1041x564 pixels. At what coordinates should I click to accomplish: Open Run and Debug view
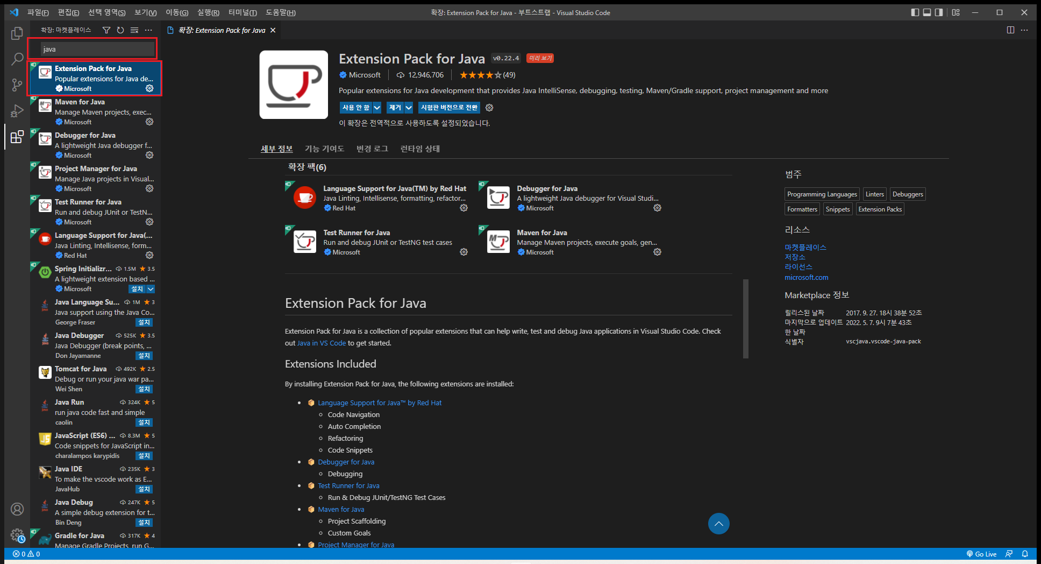pyautogui.click(x=17, y=111)
